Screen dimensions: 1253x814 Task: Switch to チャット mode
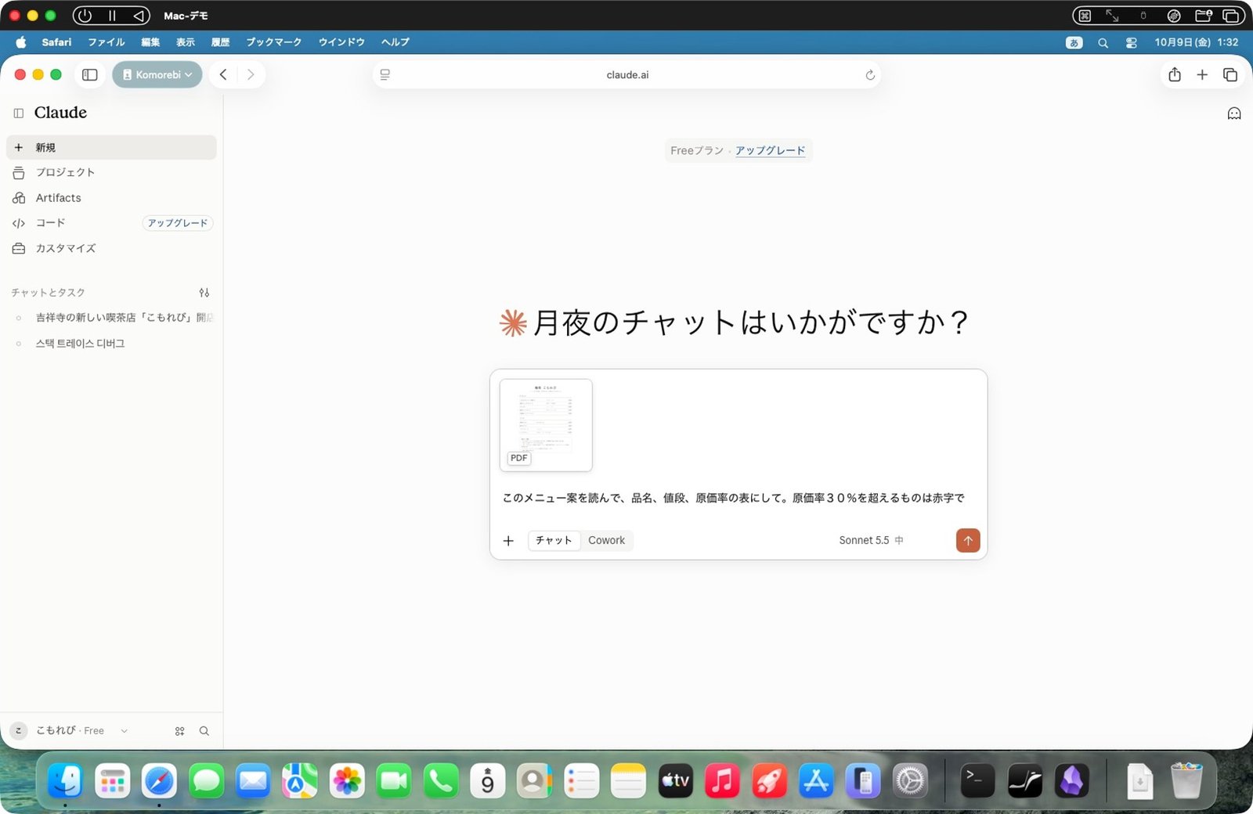tap(554, 541)
